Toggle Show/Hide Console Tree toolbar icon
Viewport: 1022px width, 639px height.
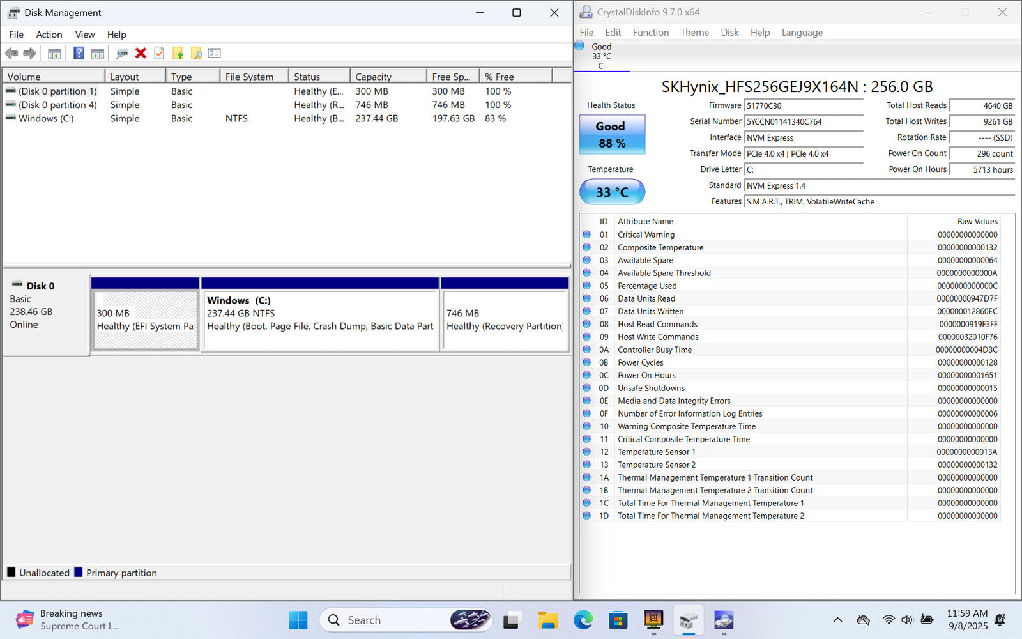54,54
